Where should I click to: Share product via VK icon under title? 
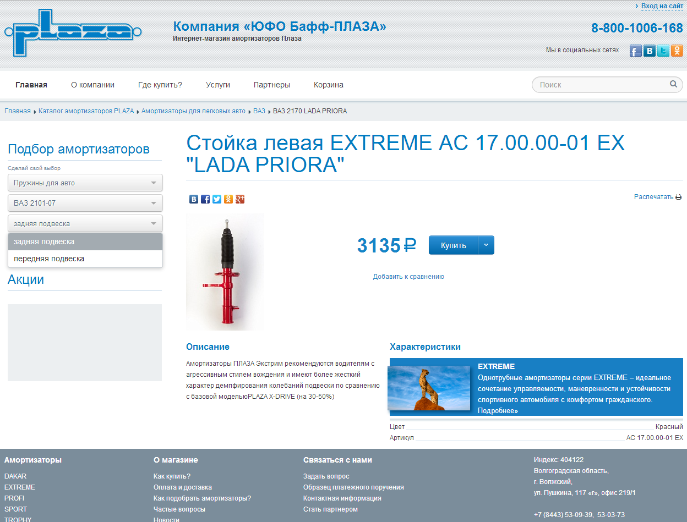tap(194, 199)
